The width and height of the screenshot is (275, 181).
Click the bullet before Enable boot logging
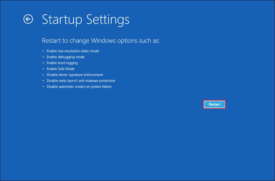[43, 63]
